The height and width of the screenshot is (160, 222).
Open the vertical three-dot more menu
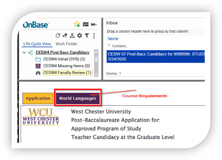click(x=94, y=36)
